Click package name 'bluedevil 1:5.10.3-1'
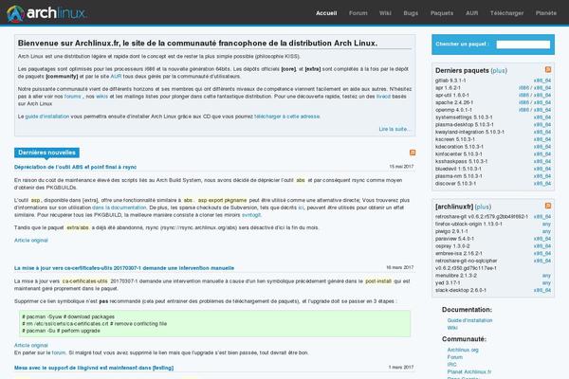 458,169
